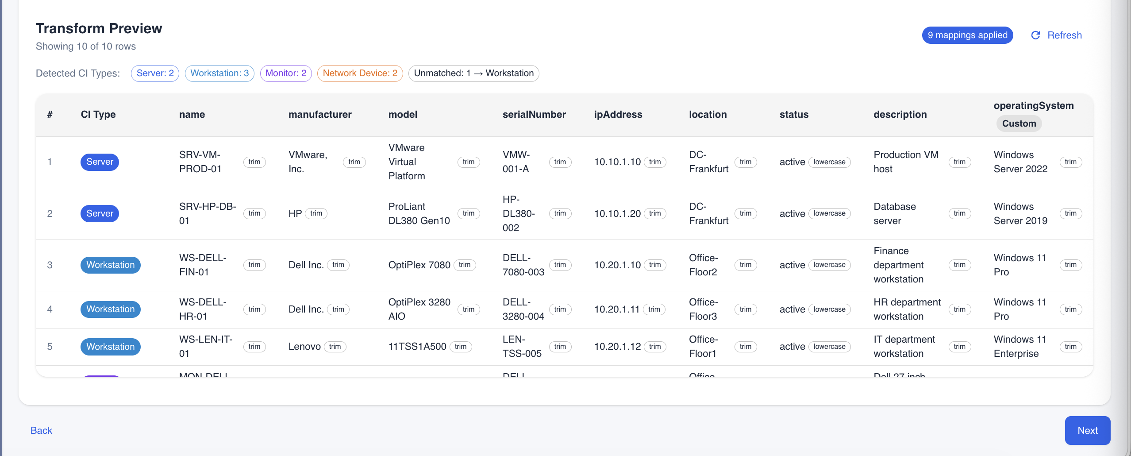Click the Custom tag under operatingSystem
The width and height of the screenshot is (1131, 456).
1019,124
